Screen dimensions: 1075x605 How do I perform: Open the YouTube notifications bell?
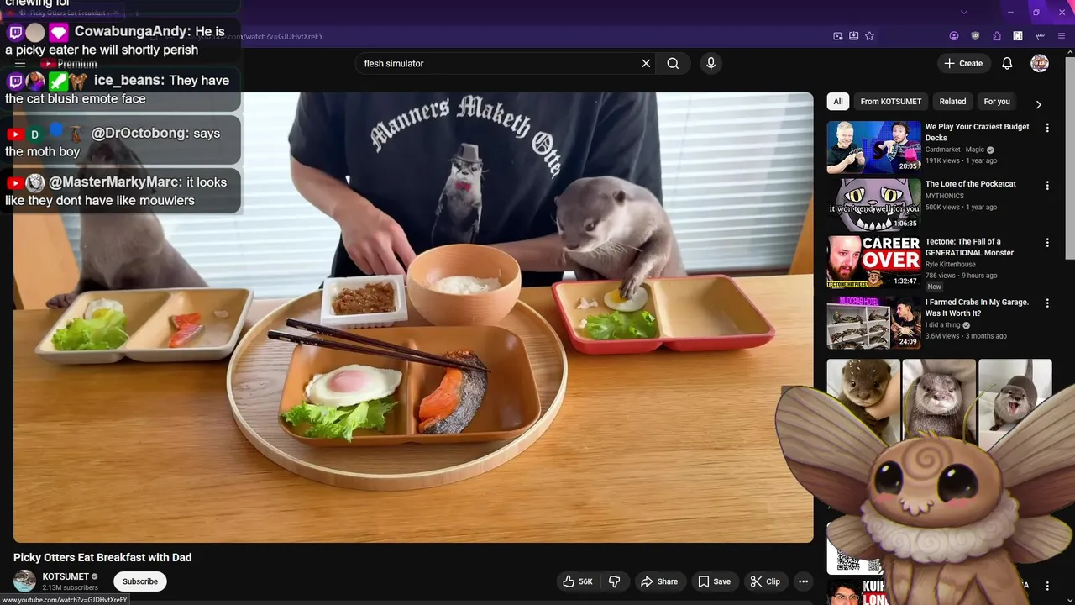[1007, 63]
